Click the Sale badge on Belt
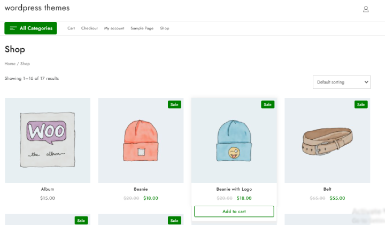Image resolution: width=385 pixels, height=225 pixels. pos(361,104)
